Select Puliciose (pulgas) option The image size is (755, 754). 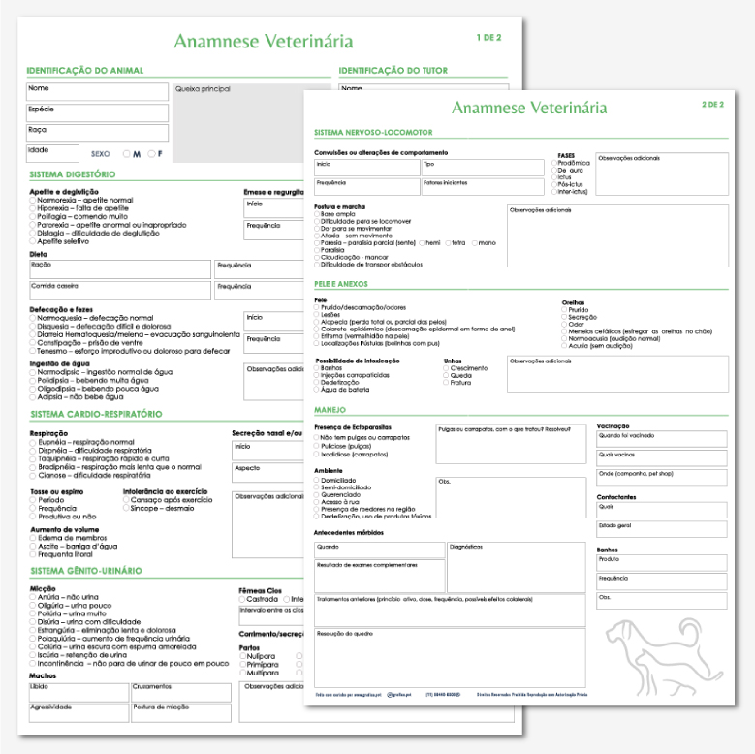coord(316,447)
